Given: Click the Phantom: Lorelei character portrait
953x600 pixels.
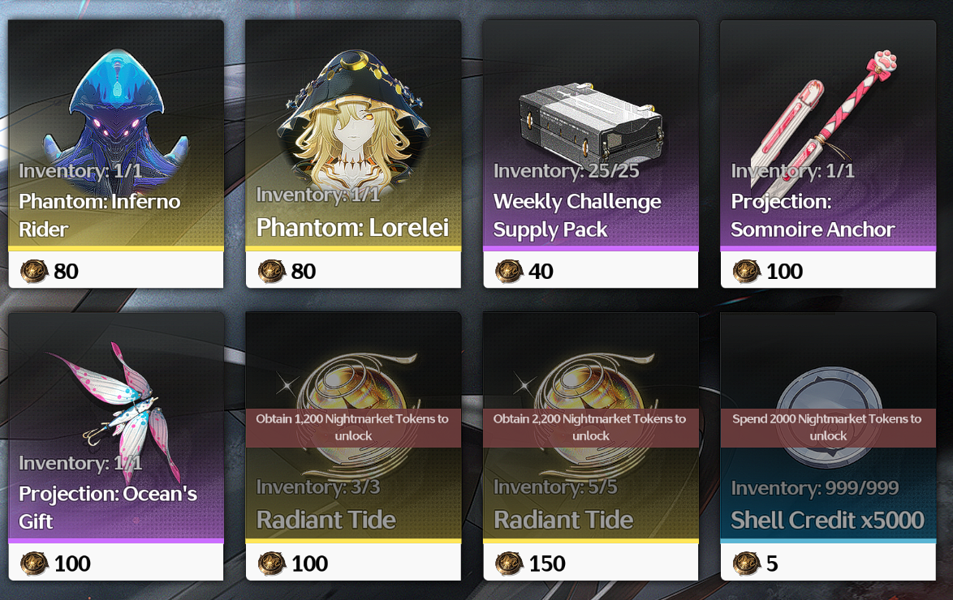Looking at the screenshot, I should point(352,122).
